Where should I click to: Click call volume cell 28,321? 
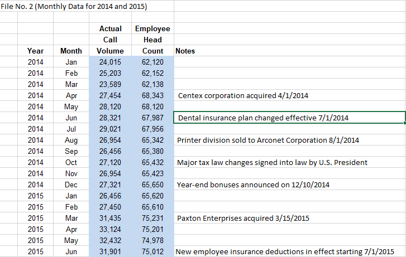click(x=110, y=118)
